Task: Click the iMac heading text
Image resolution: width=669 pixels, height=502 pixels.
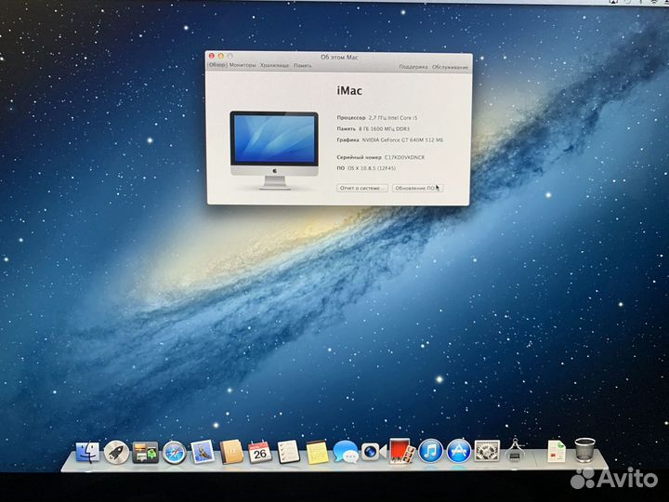Action: [x=349, y=90]
